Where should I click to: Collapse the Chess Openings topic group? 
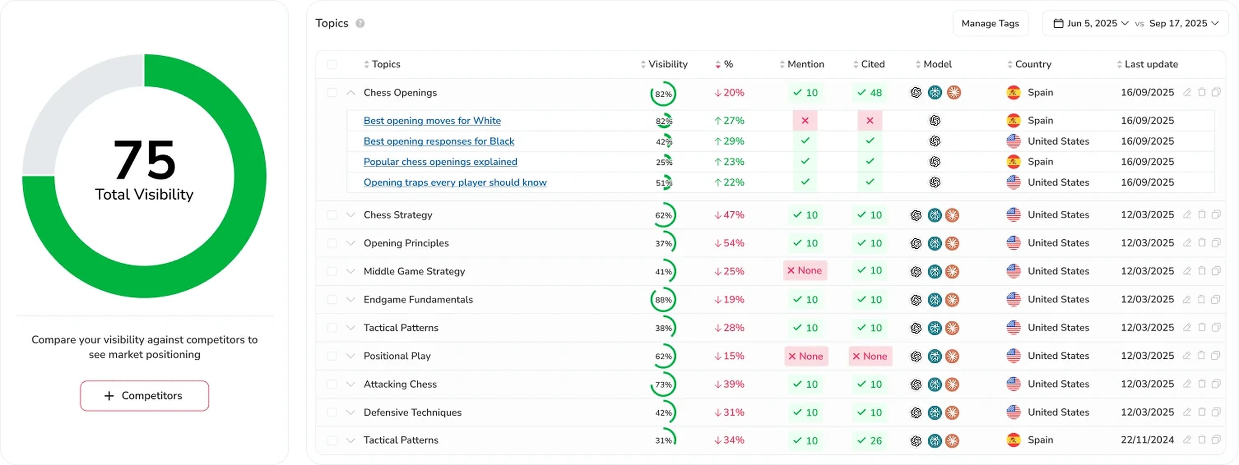350,93
